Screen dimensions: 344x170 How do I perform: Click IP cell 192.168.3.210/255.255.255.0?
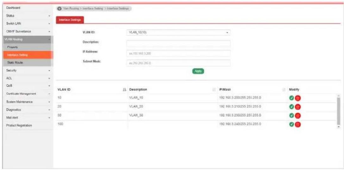pyautogui.click(x=240, y=106)
